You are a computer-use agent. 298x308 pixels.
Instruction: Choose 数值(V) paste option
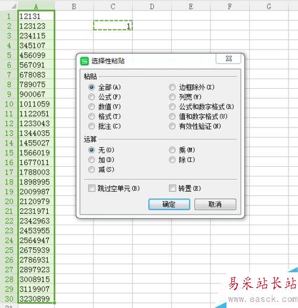[x=104, y=107]
